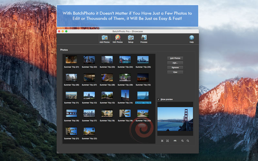258x161 pixels.
Task: Choose the Summer Trip (04) photo
Action: 125,60
